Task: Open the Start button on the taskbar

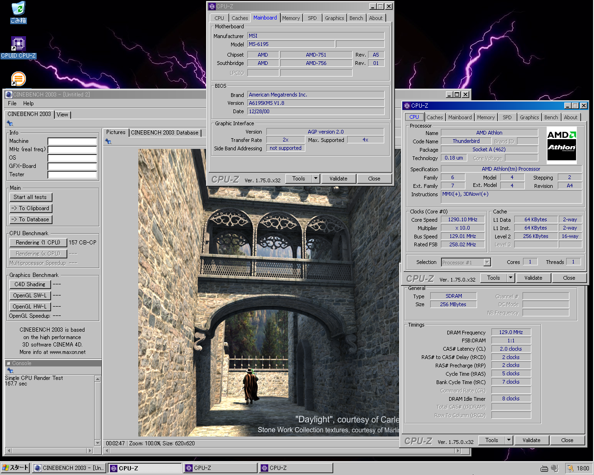Action: tap(16, 468)
